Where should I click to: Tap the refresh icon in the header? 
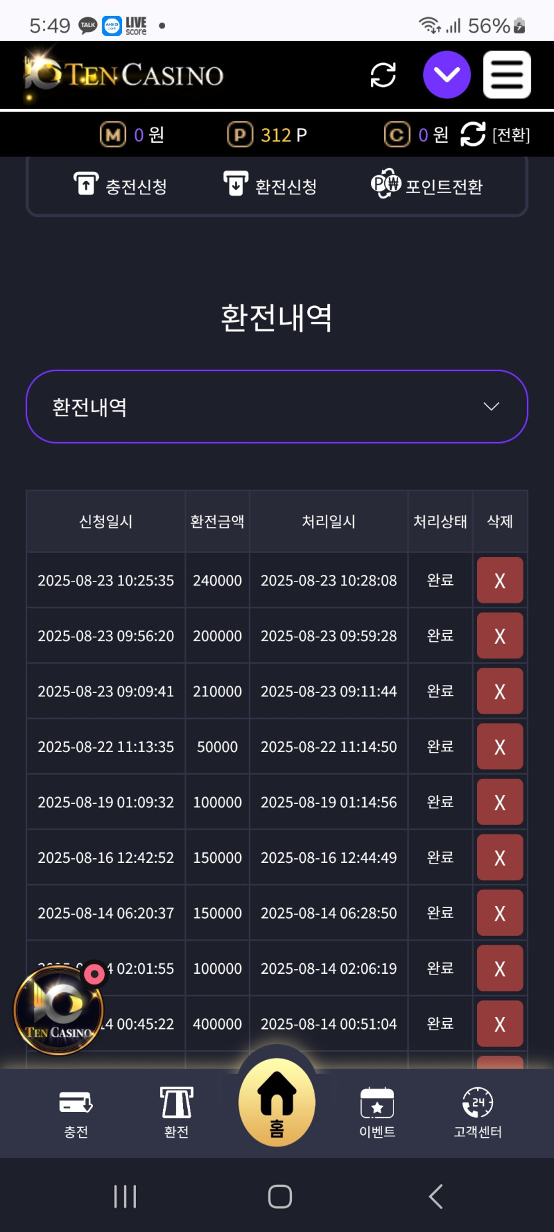click(x=383, y=75)
